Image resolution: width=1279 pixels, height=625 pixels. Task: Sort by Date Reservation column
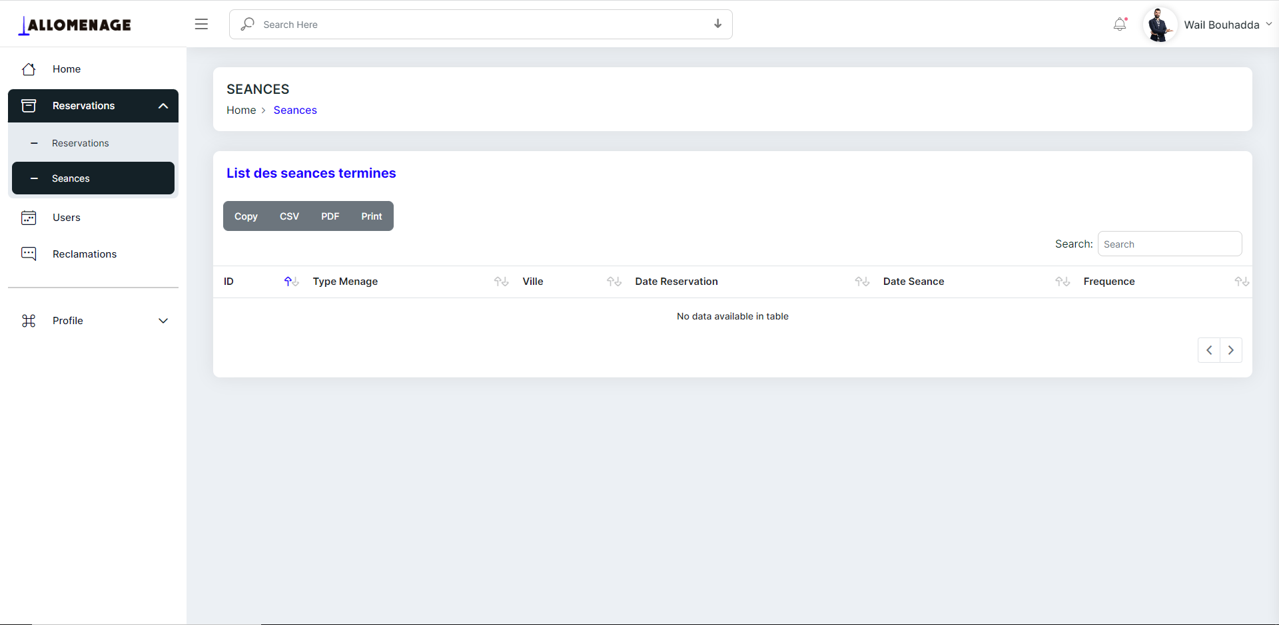click(x=749, y=282)
